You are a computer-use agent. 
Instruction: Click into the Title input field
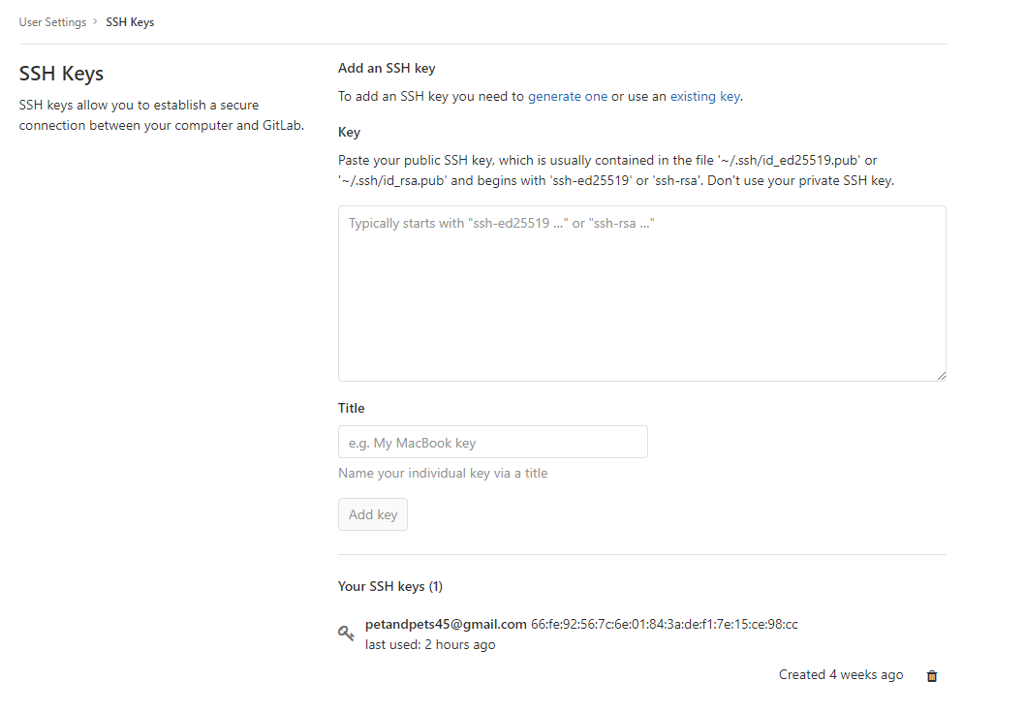pos(492,442)
